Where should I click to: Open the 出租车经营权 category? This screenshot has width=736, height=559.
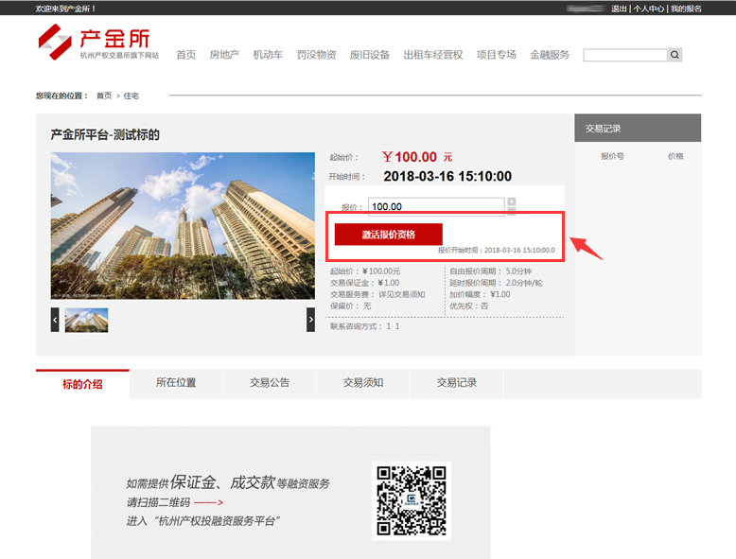point(432,55)
